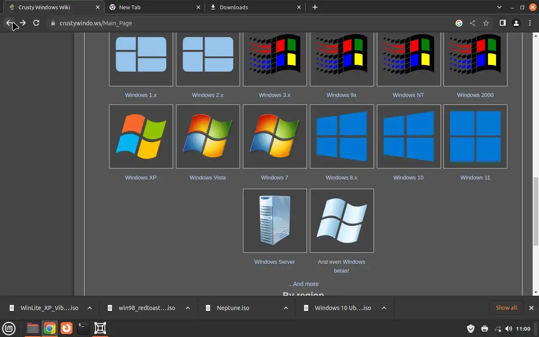
Task: Go forward to the next page
Action: [x=23, y=23]
